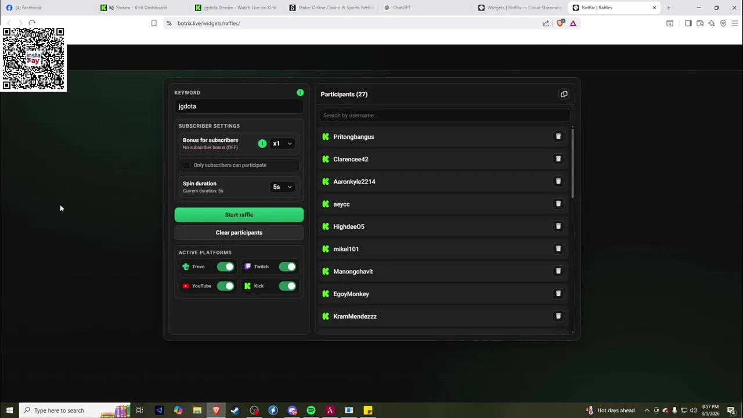Click the green keyword info icon
This screenshot has height=418, width=743.
pos(300,92)
